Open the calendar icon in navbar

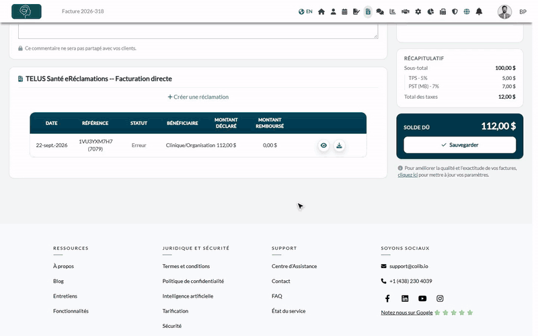(x=344, y=11)
